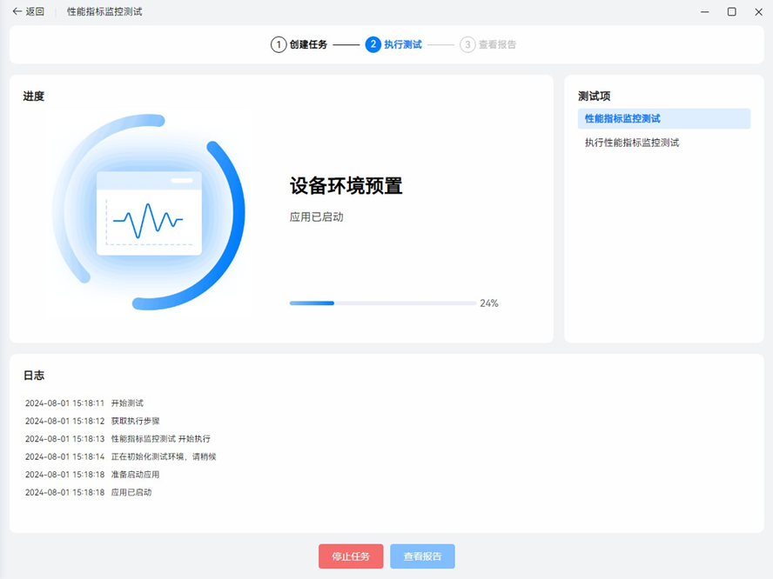Open the 查看报告 step label
The height and width of the screenshot is (579, 773).
pyautogui.click(x=497, y=44)
